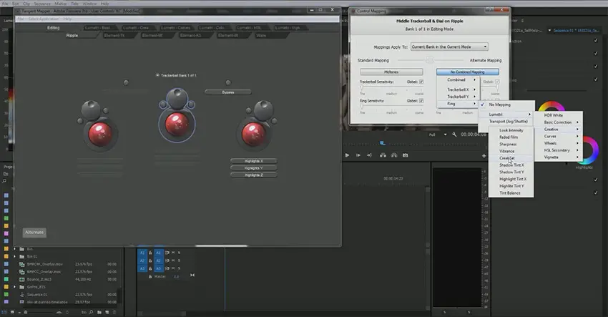
Task: Expand the Bin 01 folder in Project panel
Action: 15,256
